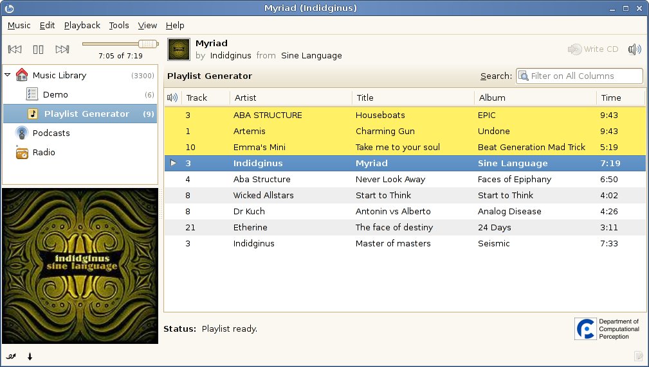
Task: Click the Podcasts microphone icon
Action: (x=21, y=133)
